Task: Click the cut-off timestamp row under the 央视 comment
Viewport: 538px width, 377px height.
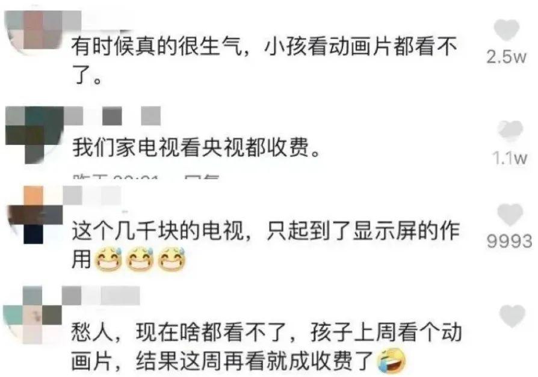Action: (146, 177)
